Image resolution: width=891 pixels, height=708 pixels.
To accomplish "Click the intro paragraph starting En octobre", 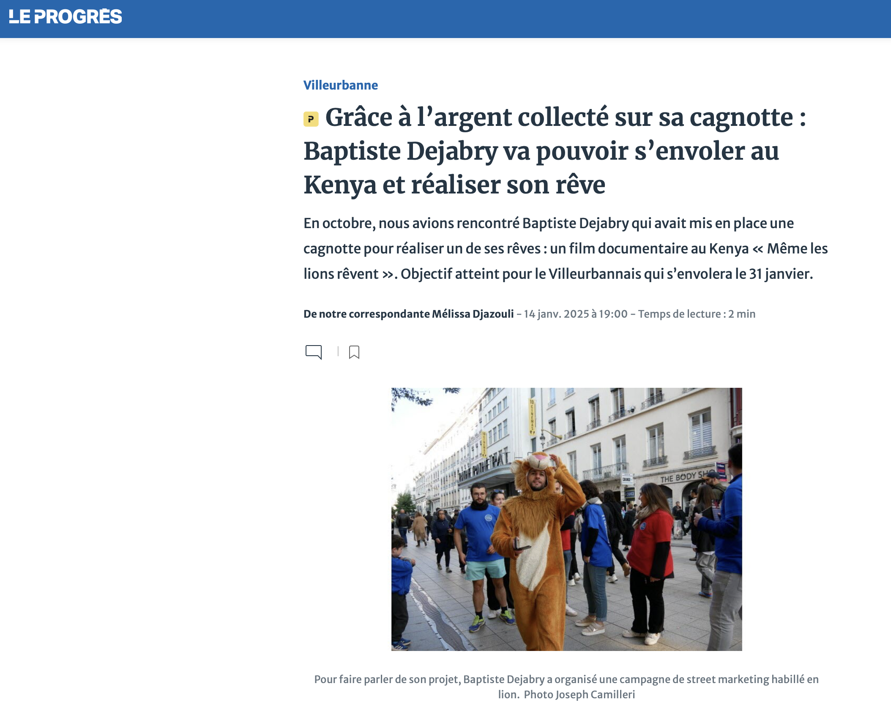I will point(566,248).
